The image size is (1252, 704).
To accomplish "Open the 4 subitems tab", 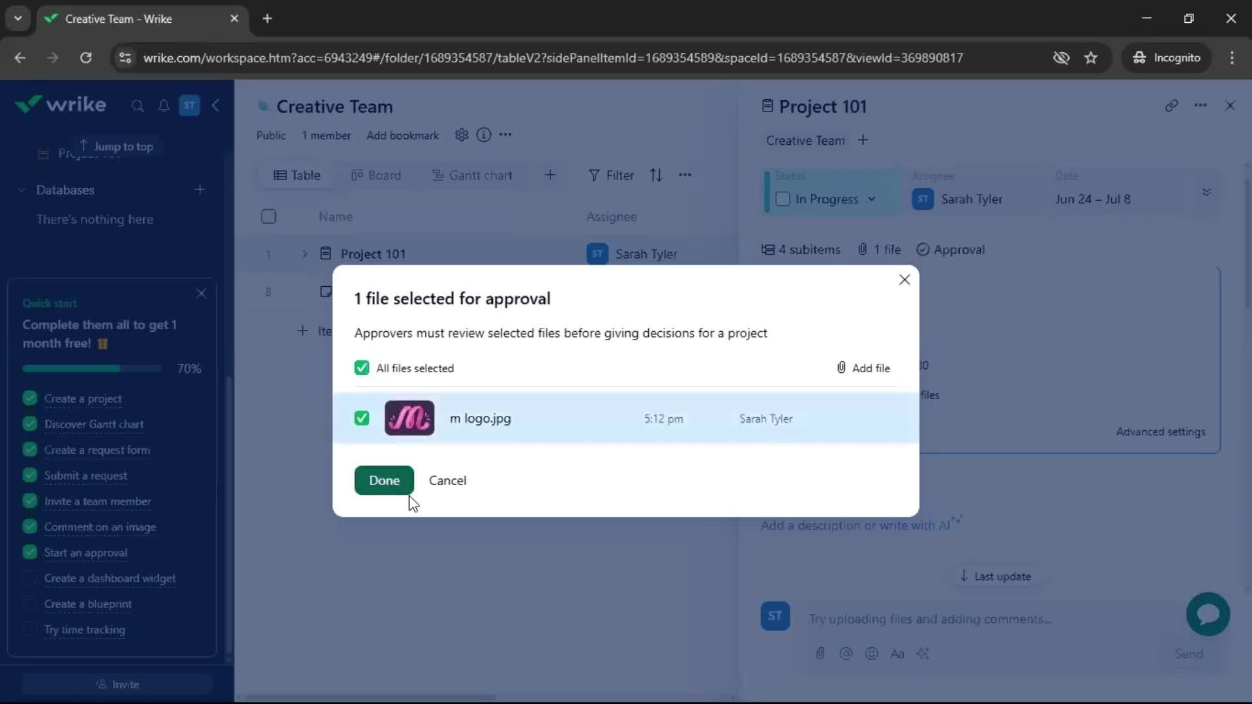I will click(x=801, y=250).
